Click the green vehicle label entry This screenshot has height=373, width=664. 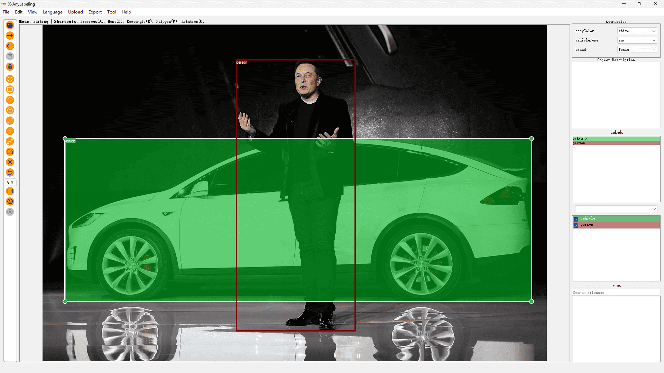coord(616,139)
